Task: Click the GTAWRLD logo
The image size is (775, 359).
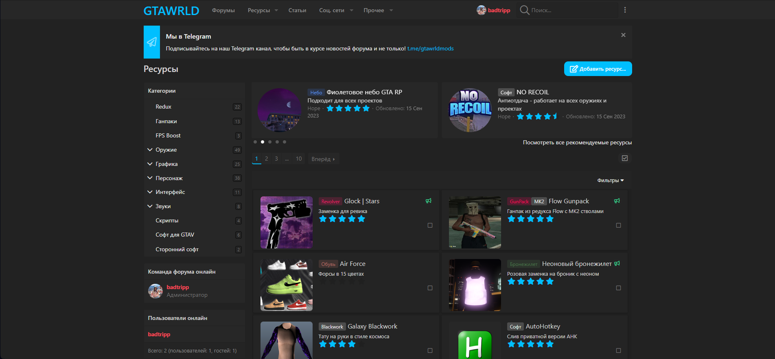Action: tap(171, 11)
